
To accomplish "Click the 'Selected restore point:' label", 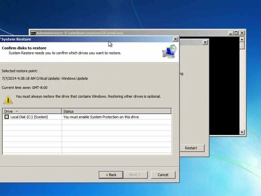I will point(20,71).
